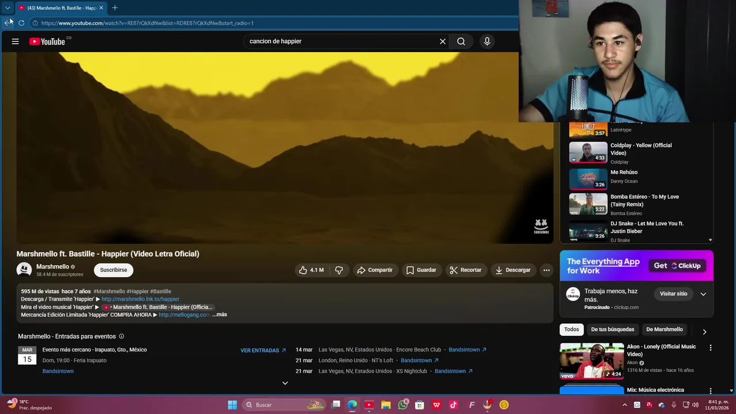Close the Marshmello YouTube browser tab
This screenshot has height=414, width=736.
(101, 7)
